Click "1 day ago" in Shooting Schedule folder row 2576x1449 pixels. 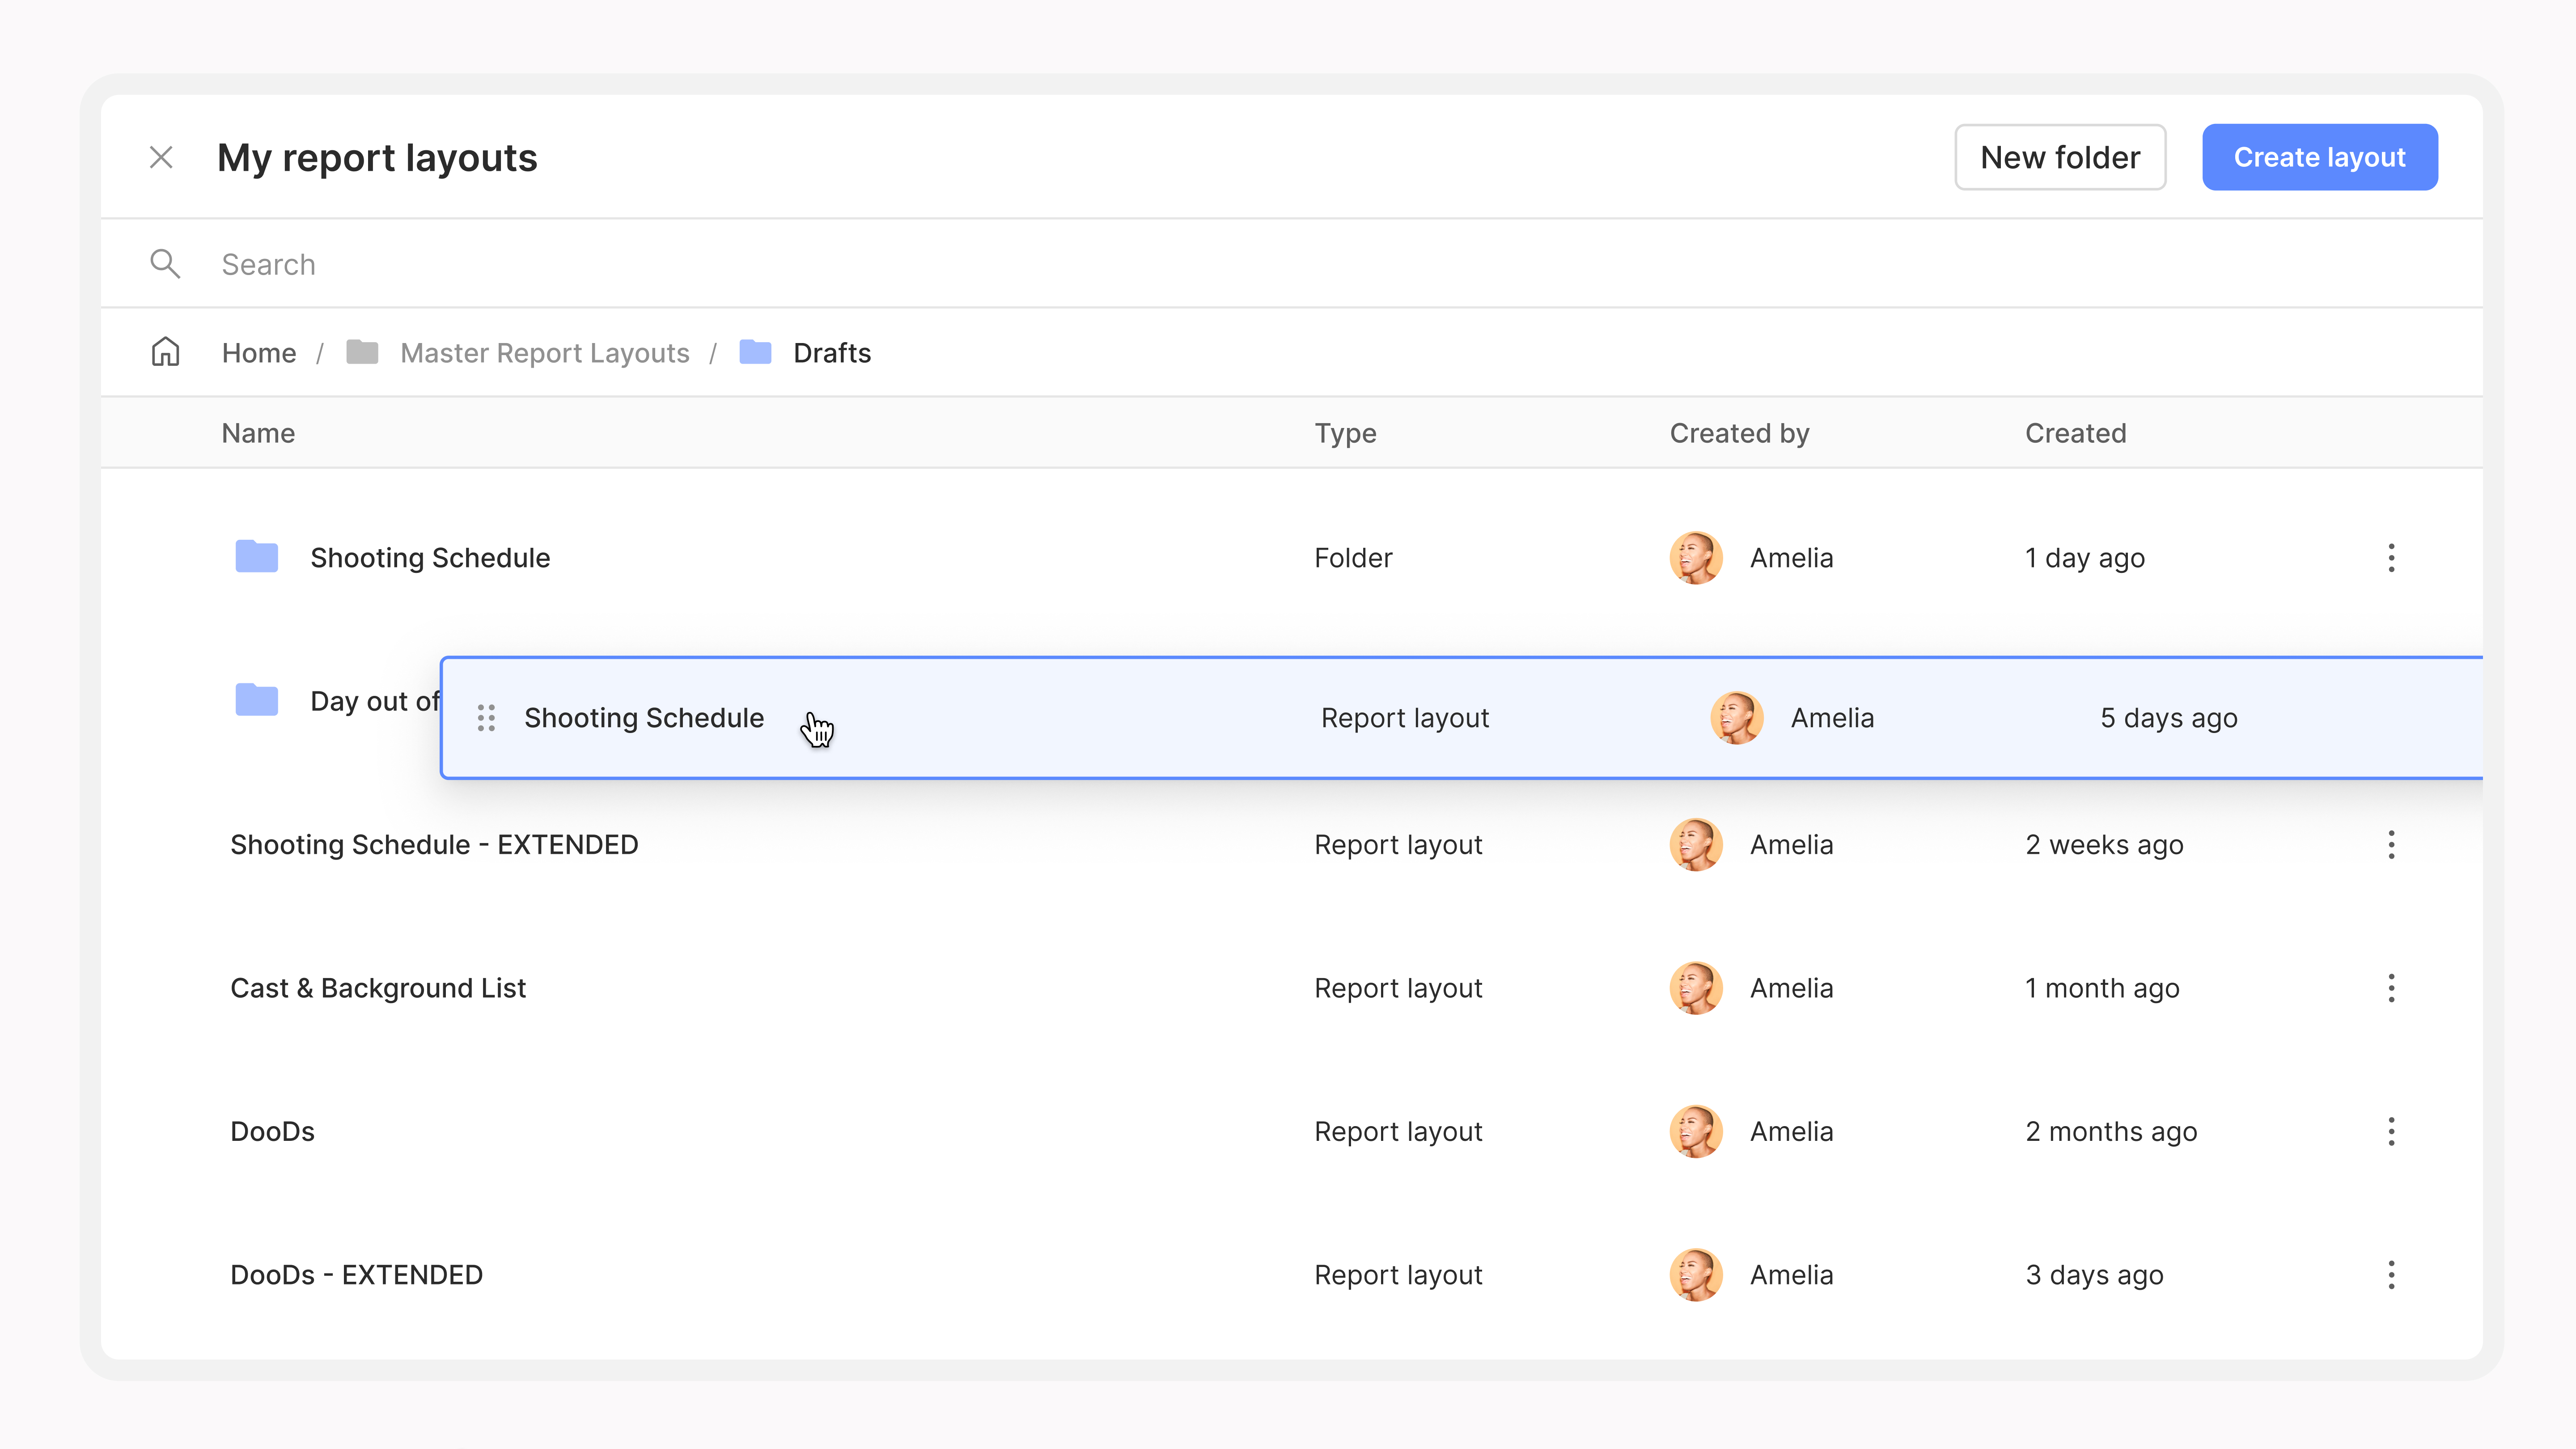point(2085,558)
